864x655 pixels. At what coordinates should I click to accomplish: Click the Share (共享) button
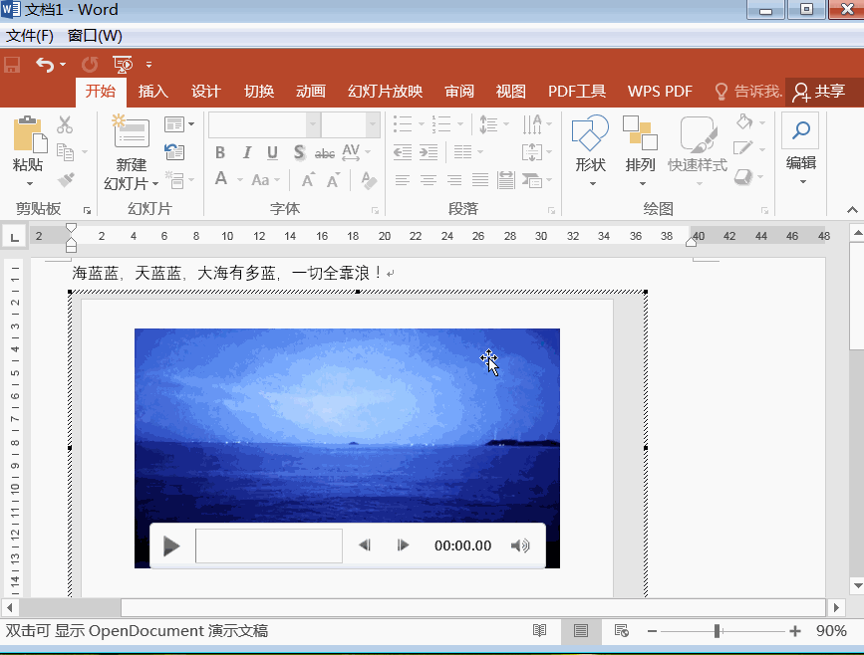819,92
